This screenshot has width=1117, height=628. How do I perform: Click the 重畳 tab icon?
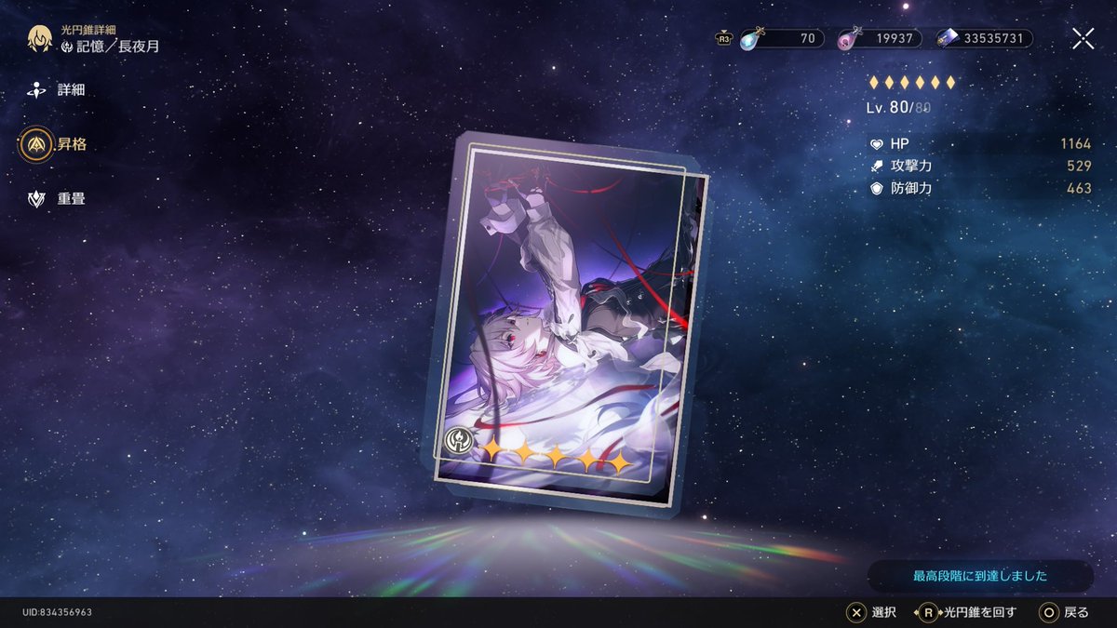[37, 198]
